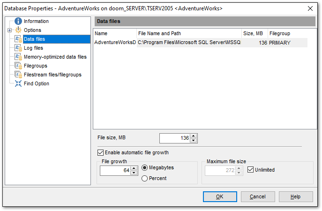Screen dimensions: 322x211
Task: Decrease File growth value with down arrow
Action: click(134, 173)
